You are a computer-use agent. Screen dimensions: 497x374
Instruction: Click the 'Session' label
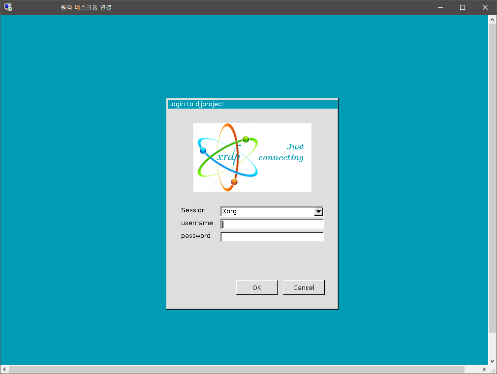tap(193, 210)
